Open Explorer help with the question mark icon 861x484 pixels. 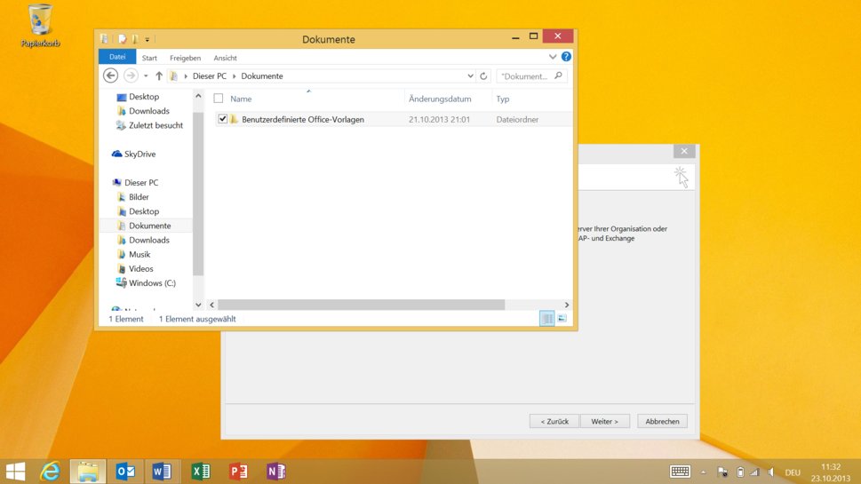(566, 57)
